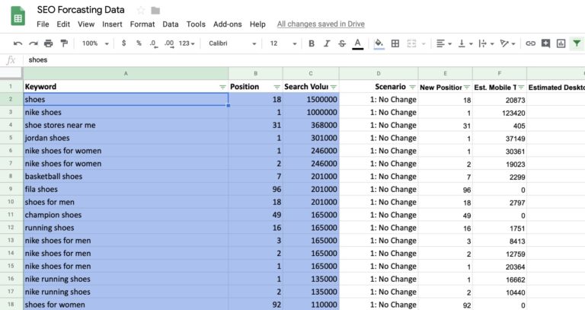The height and width of the screenshot is (310, 585).
Task: Click the Print icon
Action: (49, 43)
